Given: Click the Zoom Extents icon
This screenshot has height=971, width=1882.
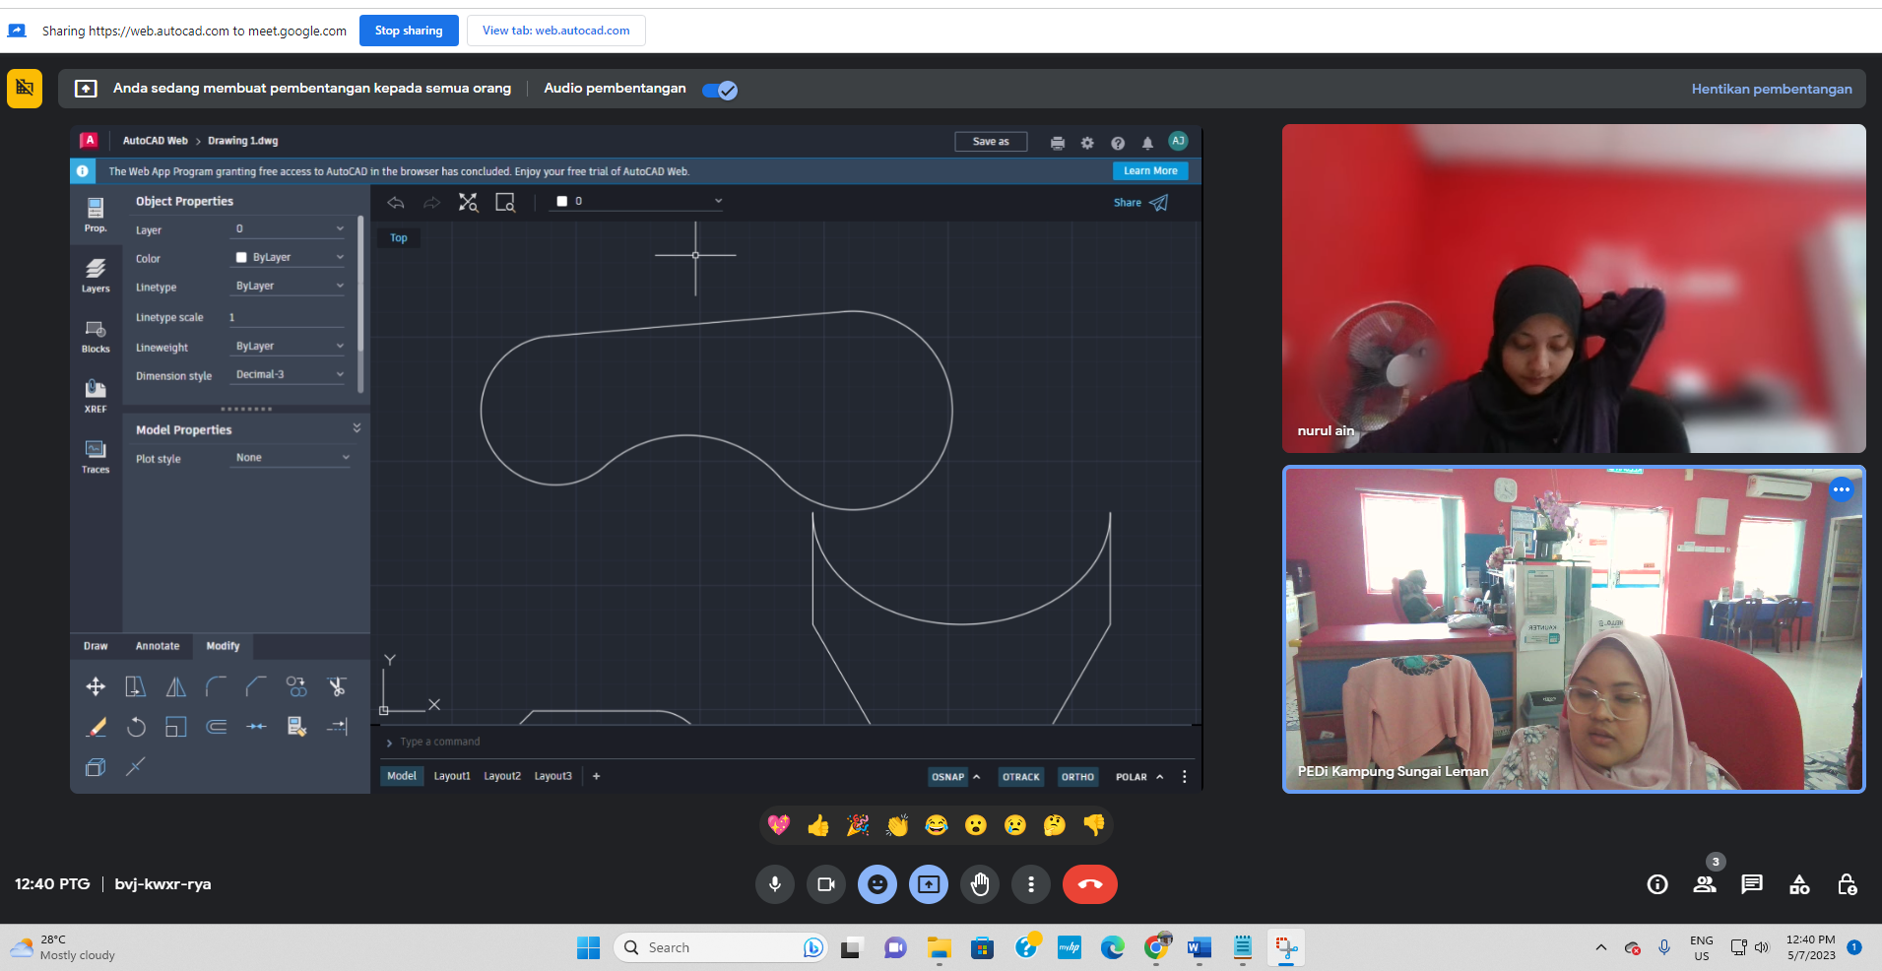Looking at the screenshot, I should (x=468, y=202).
